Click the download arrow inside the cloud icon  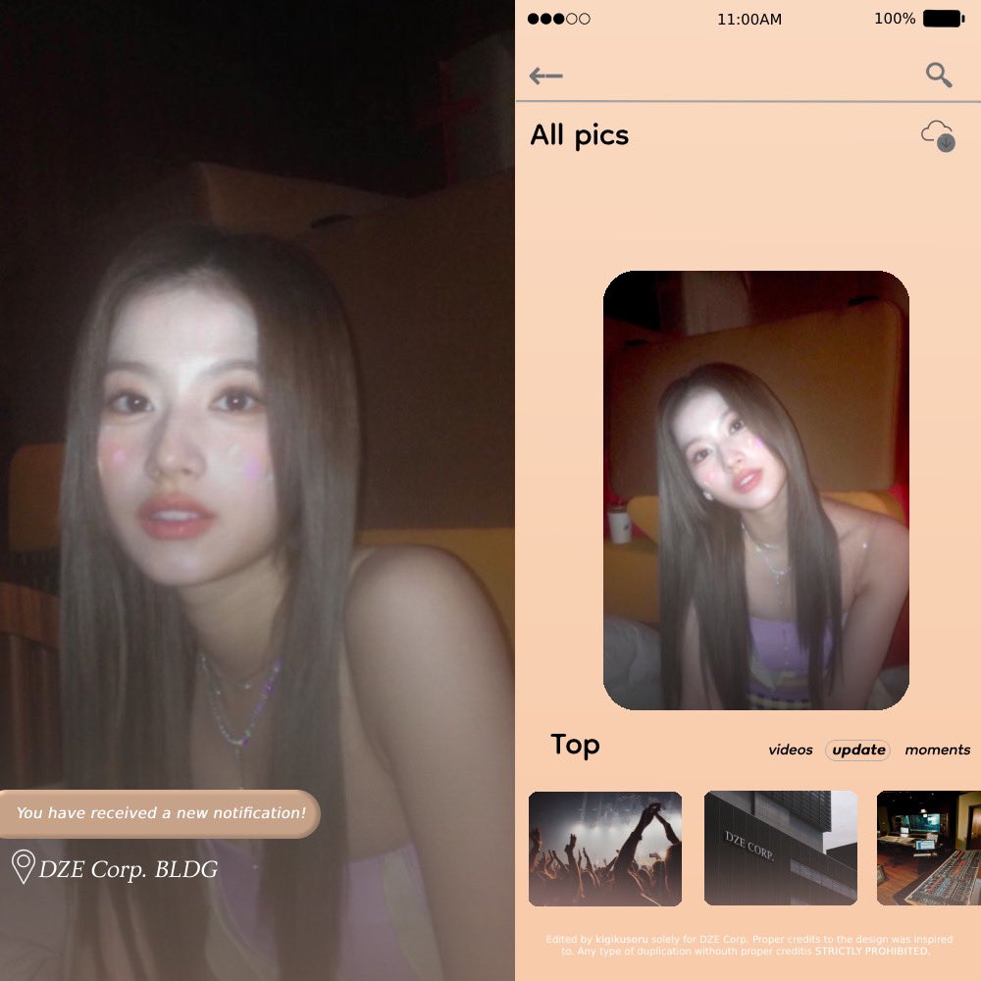944,143
